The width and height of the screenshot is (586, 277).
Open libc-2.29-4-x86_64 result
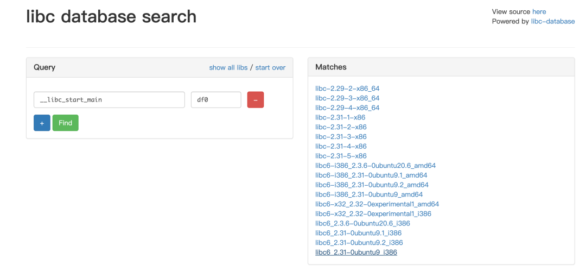point(347,108)
